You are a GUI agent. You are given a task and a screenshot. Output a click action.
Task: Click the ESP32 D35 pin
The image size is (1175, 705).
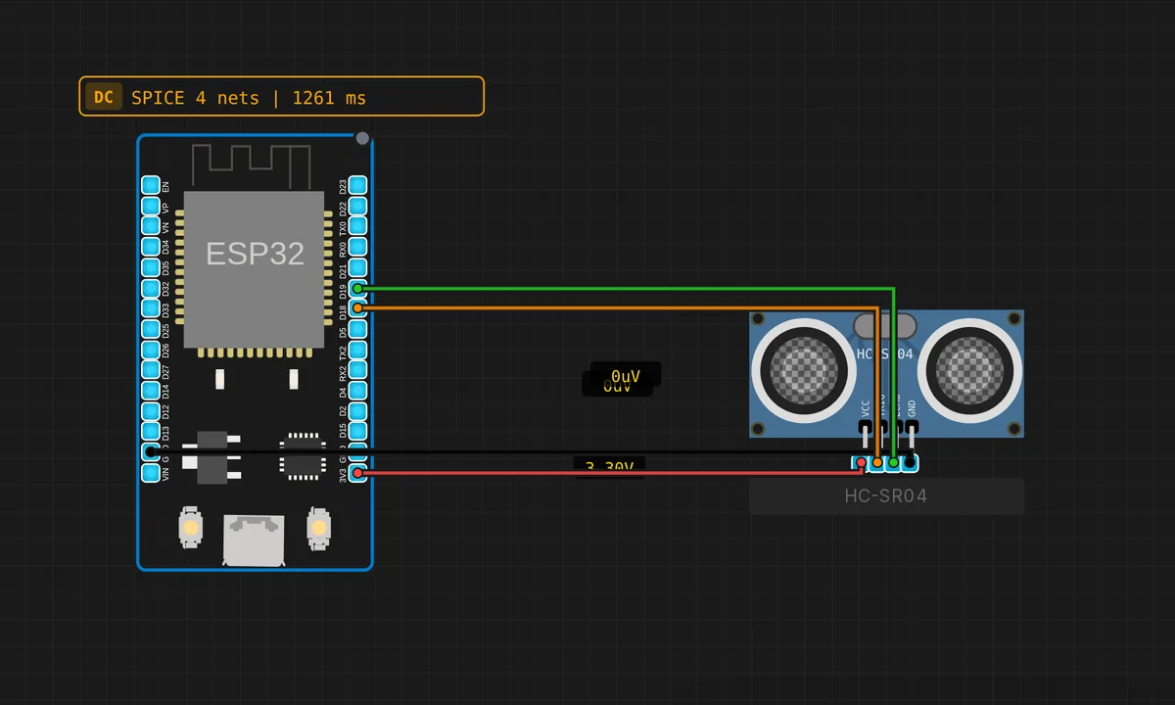pyautogui.click(x=150, y=268)
